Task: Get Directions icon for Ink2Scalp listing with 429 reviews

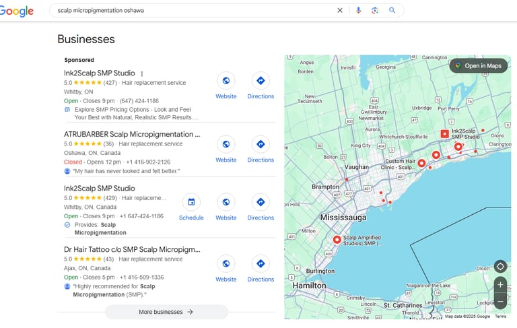Action: 261,202
